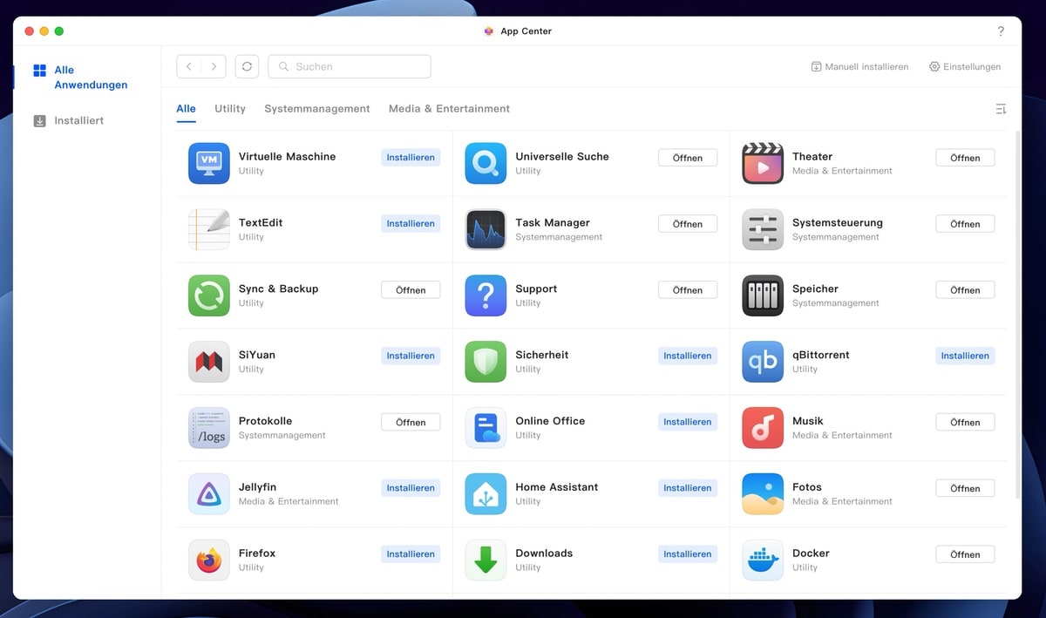Click the Firefox browser icon

point(208,560)
